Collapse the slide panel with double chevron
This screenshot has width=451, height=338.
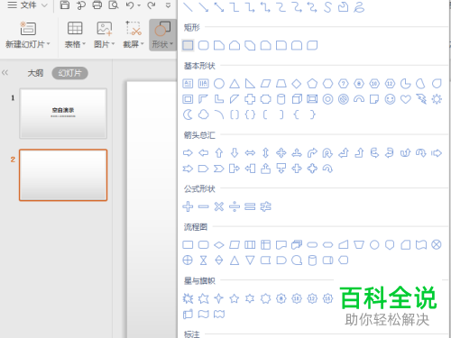(x=5, y=73)
